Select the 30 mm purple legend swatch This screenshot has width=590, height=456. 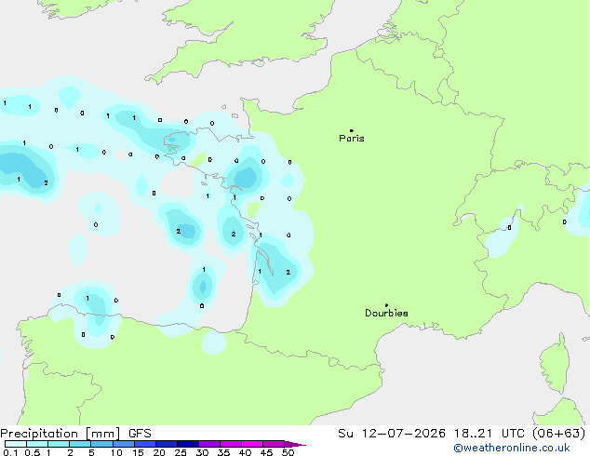209,444
